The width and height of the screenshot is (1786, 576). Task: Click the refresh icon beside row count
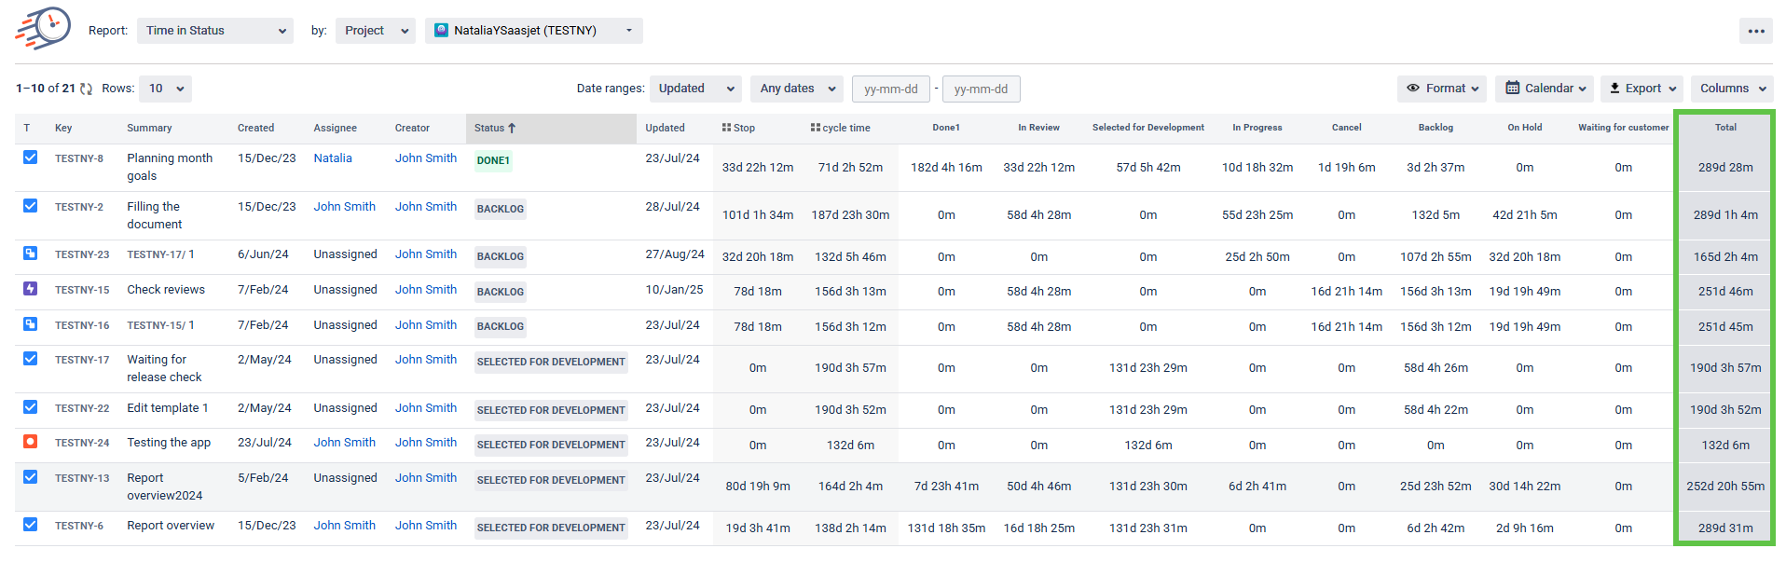click(86, 89)
